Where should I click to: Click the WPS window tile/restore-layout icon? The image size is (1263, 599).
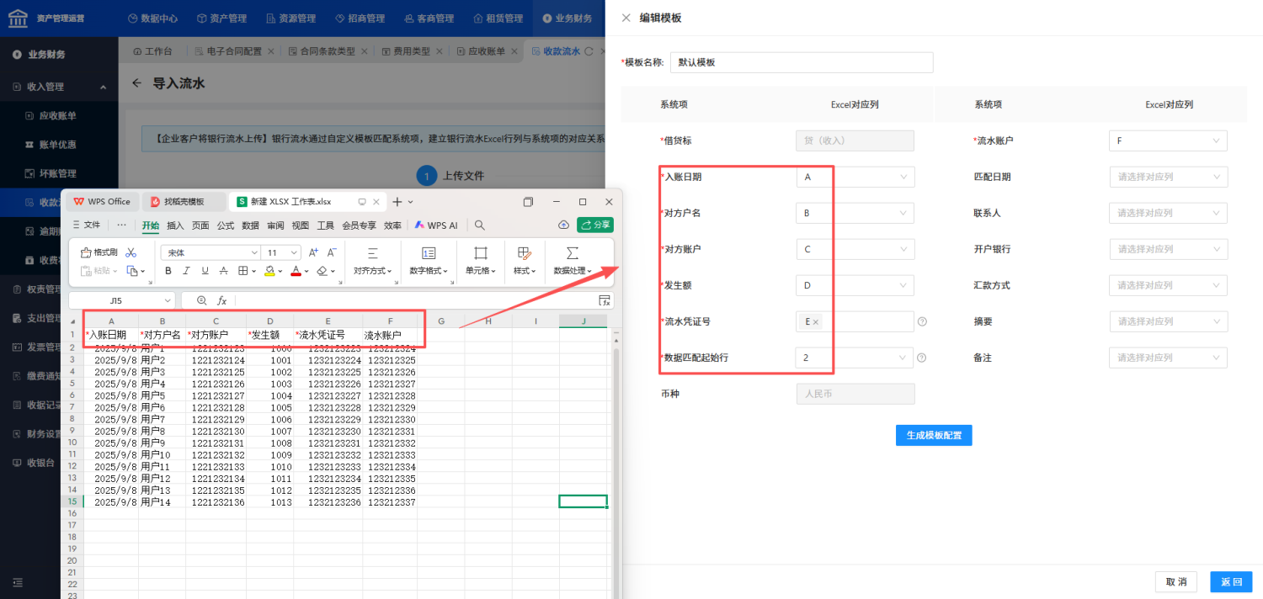[528, 202]
